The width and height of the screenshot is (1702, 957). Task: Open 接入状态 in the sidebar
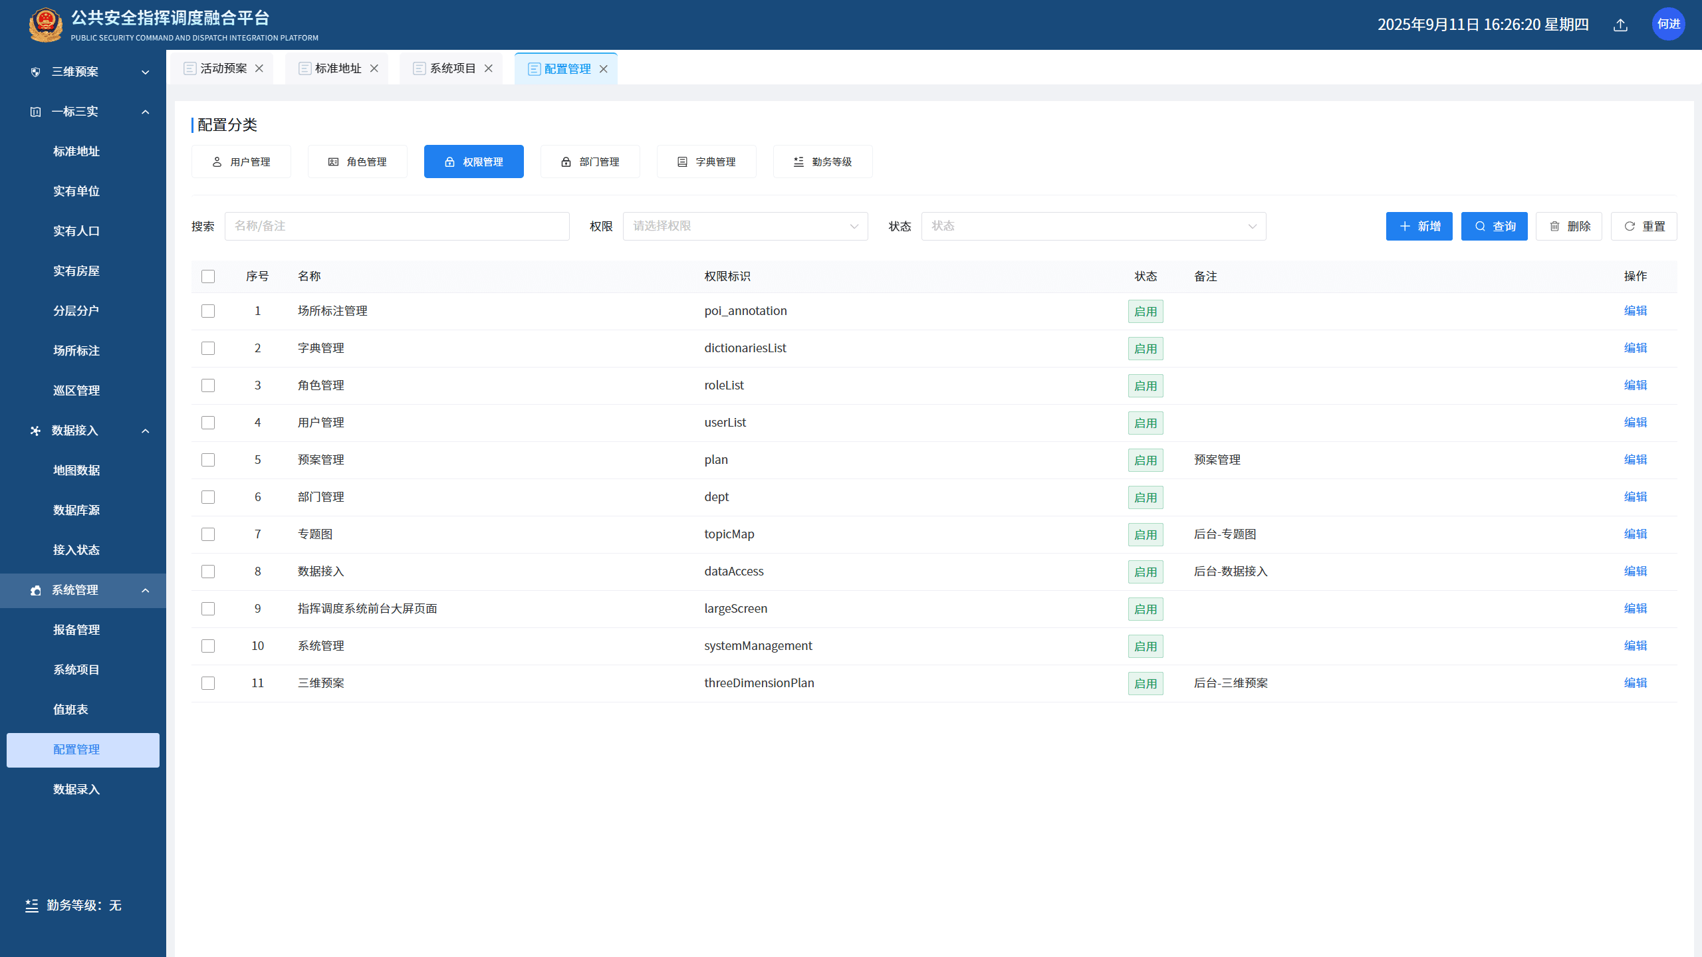[x=76, y=550]
